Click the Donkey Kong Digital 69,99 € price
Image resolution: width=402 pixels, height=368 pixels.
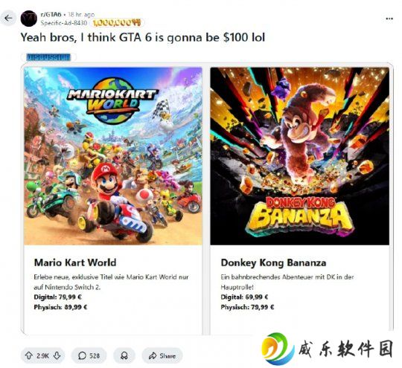(x=244, y=297)
